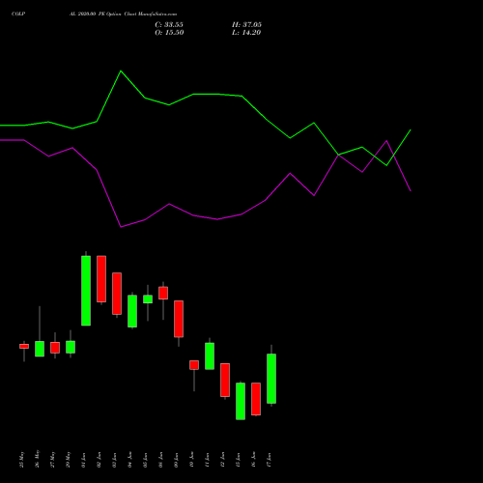
Task: Click the open value O: 15.50
Action: 169,33
